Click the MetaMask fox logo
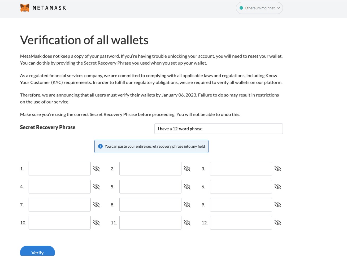 25,8
